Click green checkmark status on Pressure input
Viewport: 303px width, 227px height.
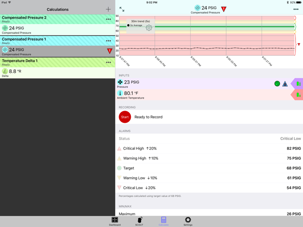(277, 83)
